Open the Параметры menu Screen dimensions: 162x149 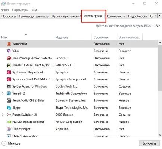point(20,10)
